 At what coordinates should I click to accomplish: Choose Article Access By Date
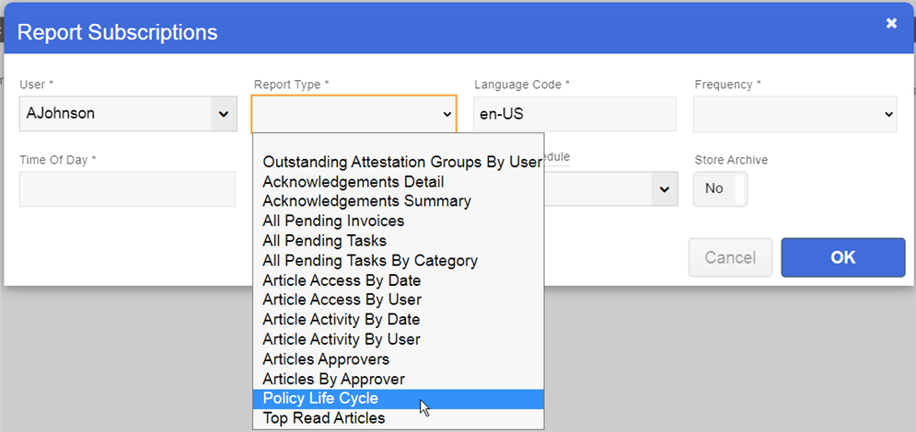coord(342,280)
